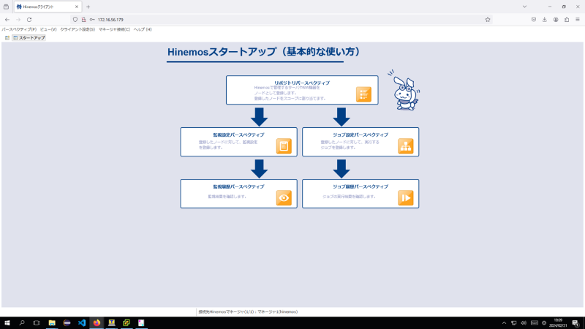The width and height of the screenshot is (585, 329).
Task: Click the ジョブ設定パースペクティブ title
Action: click(x=361, y=135)
